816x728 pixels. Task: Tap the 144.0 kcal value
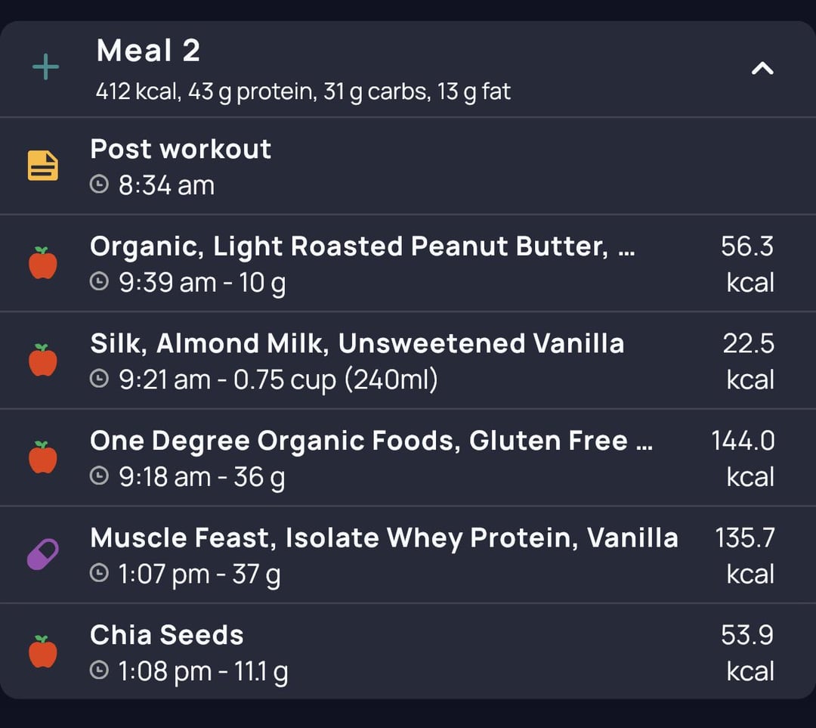743,458
